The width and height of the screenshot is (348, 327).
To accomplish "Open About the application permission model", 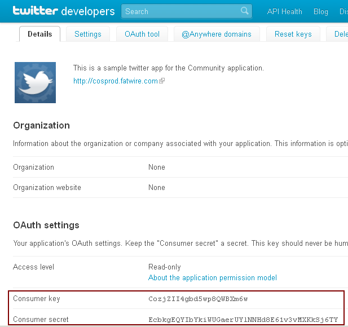I will tap(213, 277).
